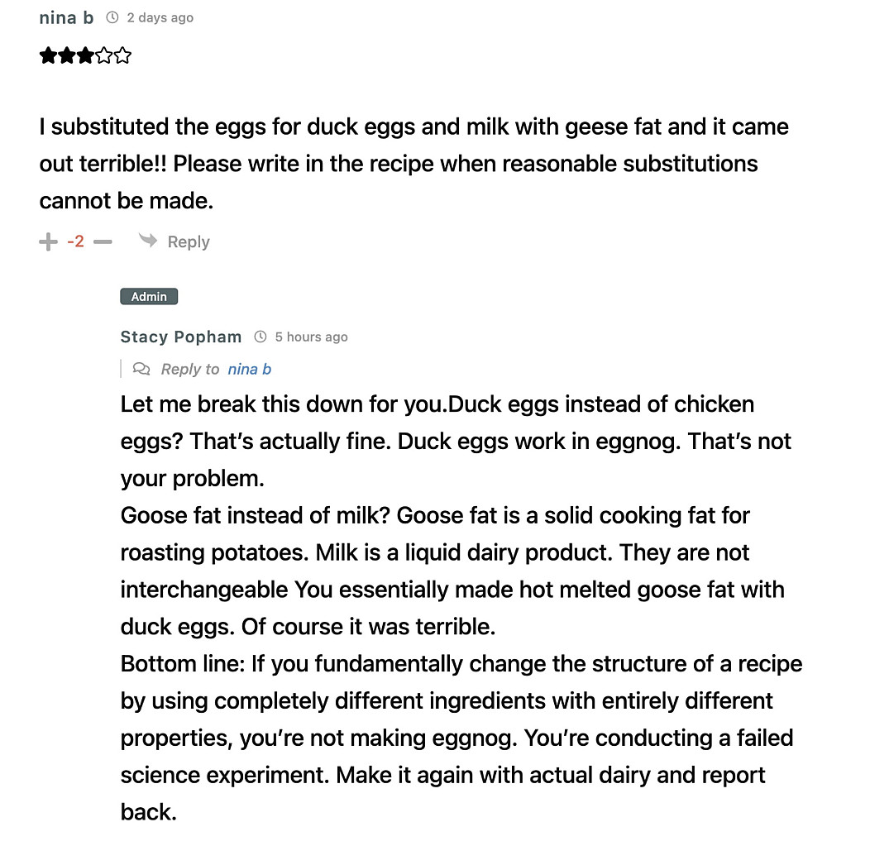The image size is (870, 841).
Task: Click the -2 vote count
Action: 75,241
